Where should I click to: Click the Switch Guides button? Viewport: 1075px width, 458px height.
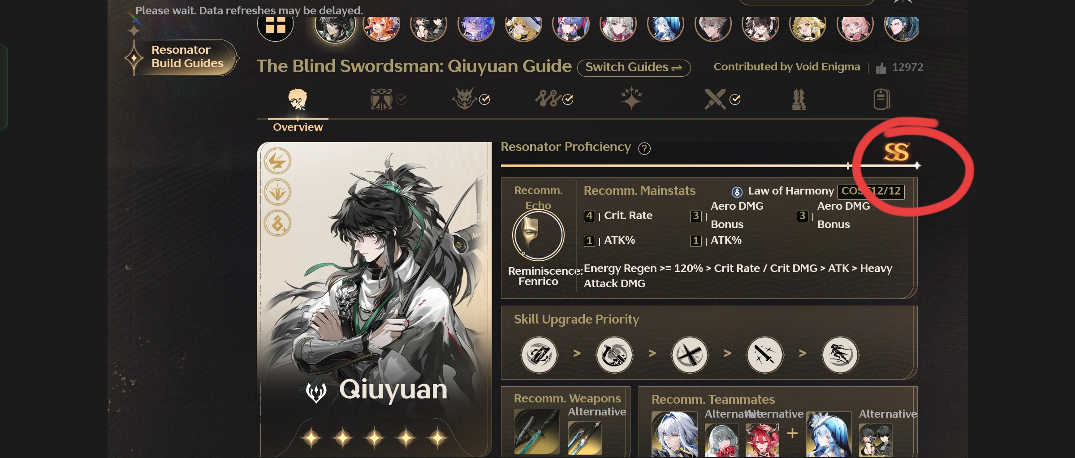634,68
